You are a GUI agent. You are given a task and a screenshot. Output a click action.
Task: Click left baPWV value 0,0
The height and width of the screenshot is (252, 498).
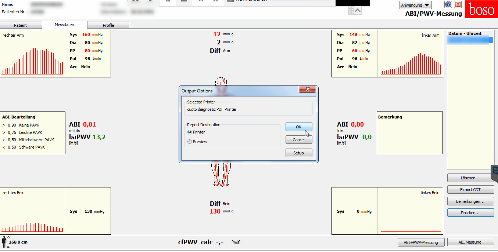(367, 137)
